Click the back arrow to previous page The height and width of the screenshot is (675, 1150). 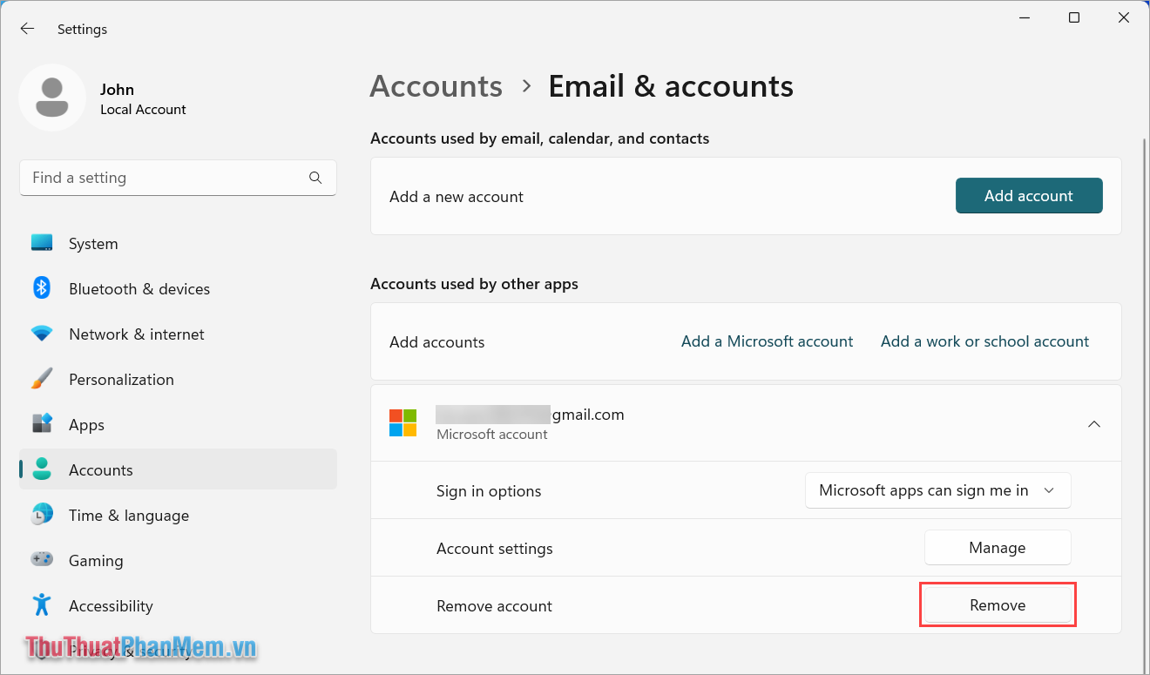[x=27, y=28]
